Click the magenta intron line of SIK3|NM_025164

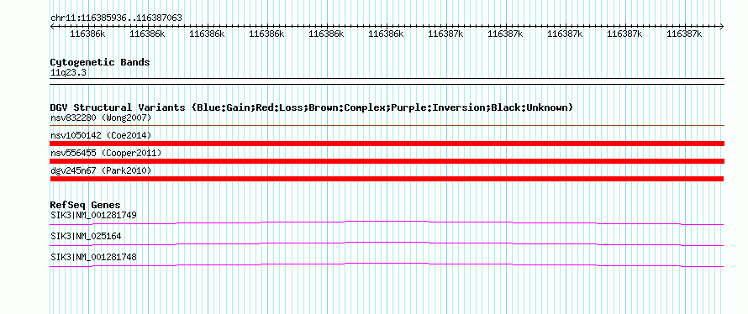(x=387, y=243)
